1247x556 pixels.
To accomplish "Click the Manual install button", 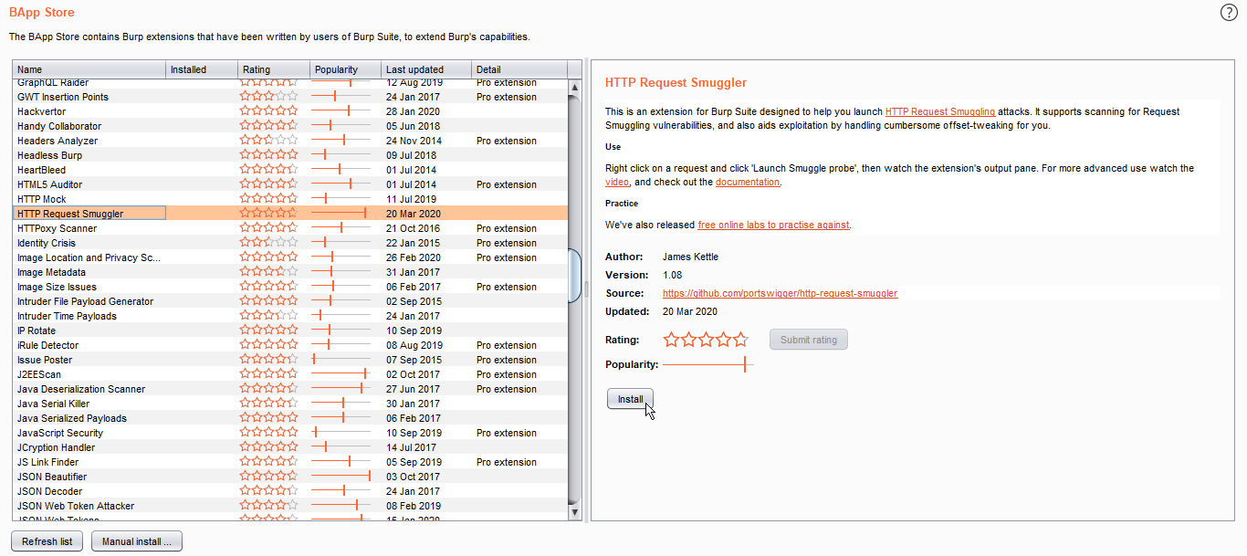I will pos(137,541).
